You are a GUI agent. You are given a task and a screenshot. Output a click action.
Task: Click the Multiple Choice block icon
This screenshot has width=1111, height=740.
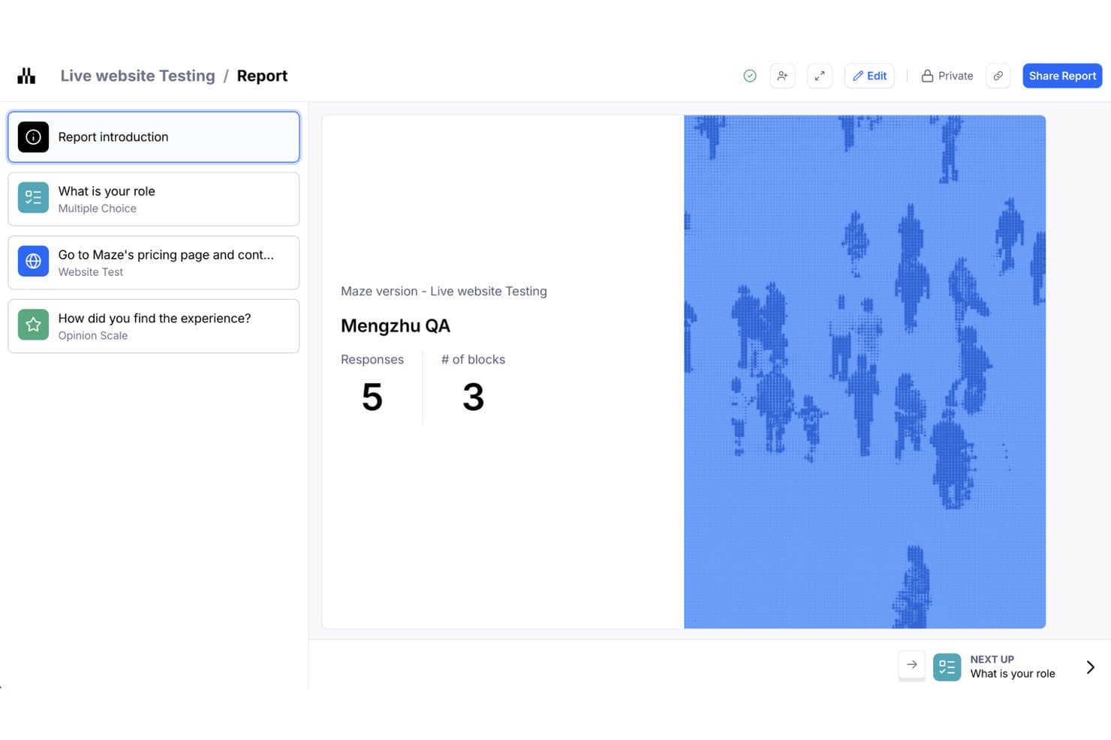[33, 198]
